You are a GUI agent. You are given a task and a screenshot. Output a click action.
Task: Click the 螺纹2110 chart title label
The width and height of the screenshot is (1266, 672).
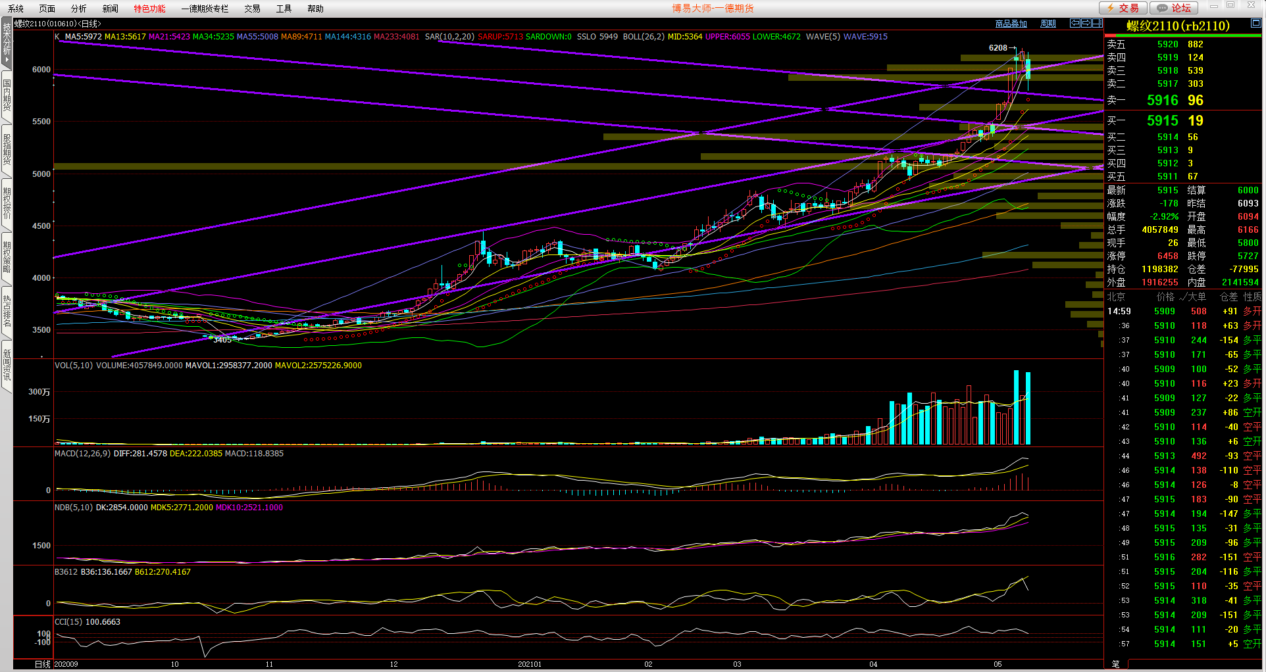click(x=57, y=24)
